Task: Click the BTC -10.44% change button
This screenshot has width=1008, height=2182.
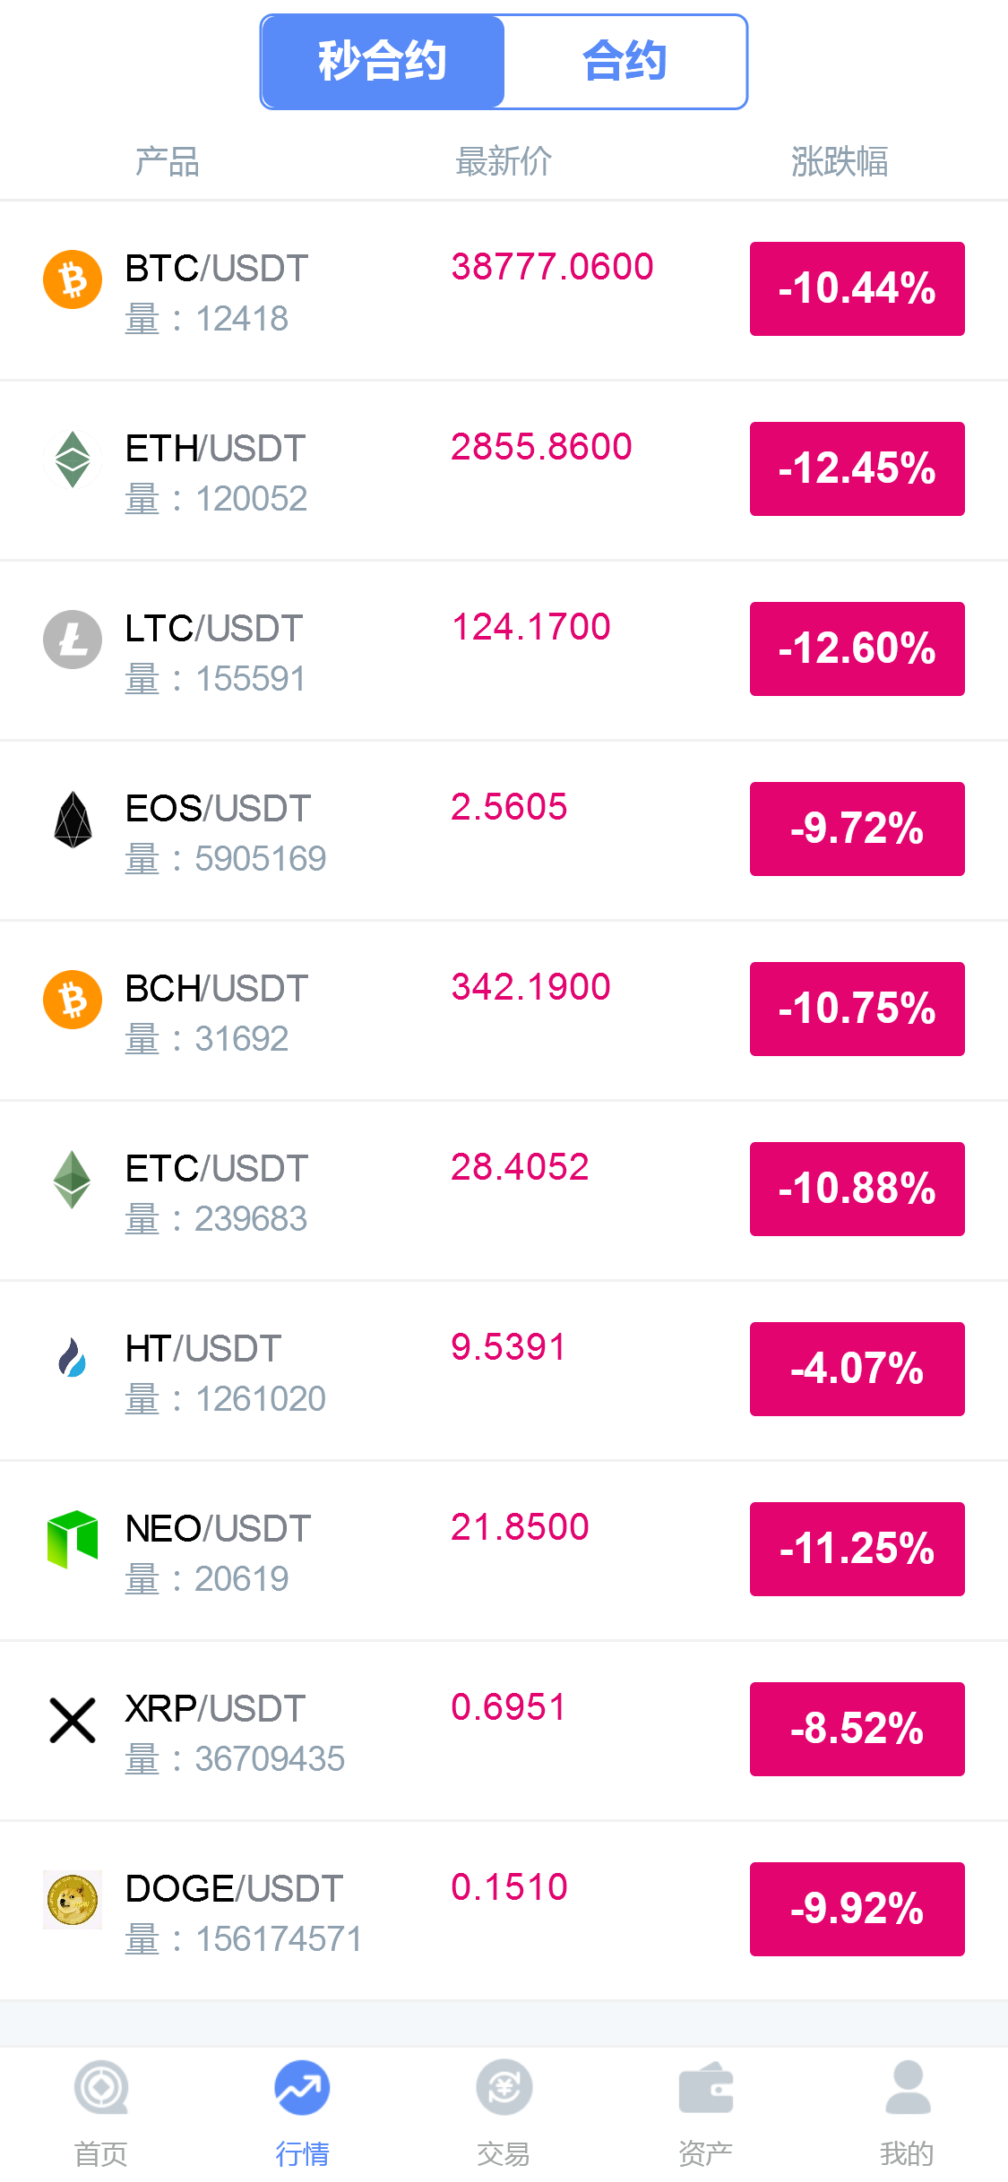Action: [857, 288]
